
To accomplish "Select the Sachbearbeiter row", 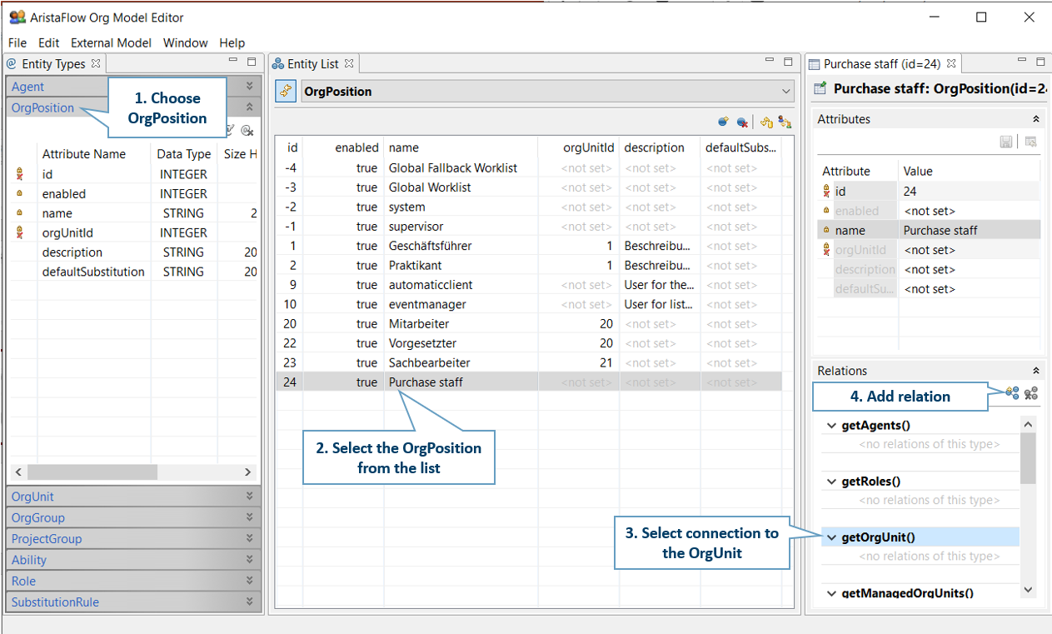I will click(528, 362).
